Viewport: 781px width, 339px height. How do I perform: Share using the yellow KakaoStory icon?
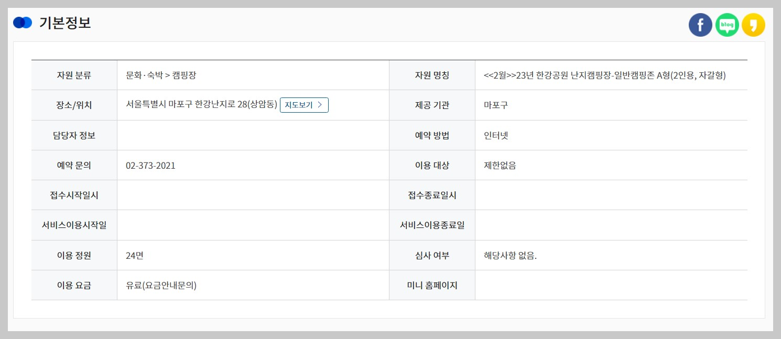click(x=754, y=25)
